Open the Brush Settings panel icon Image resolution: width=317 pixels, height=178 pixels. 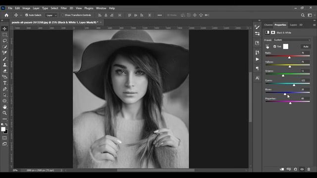coord(257,27)
